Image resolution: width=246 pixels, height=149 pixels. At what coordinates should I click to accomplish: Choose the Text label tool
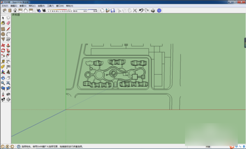(x=8, y=67)
